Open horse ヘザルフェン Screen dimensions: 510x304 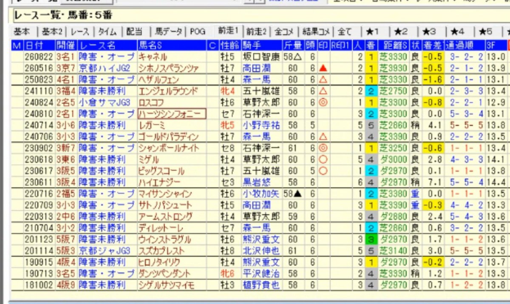click(159, 79)
